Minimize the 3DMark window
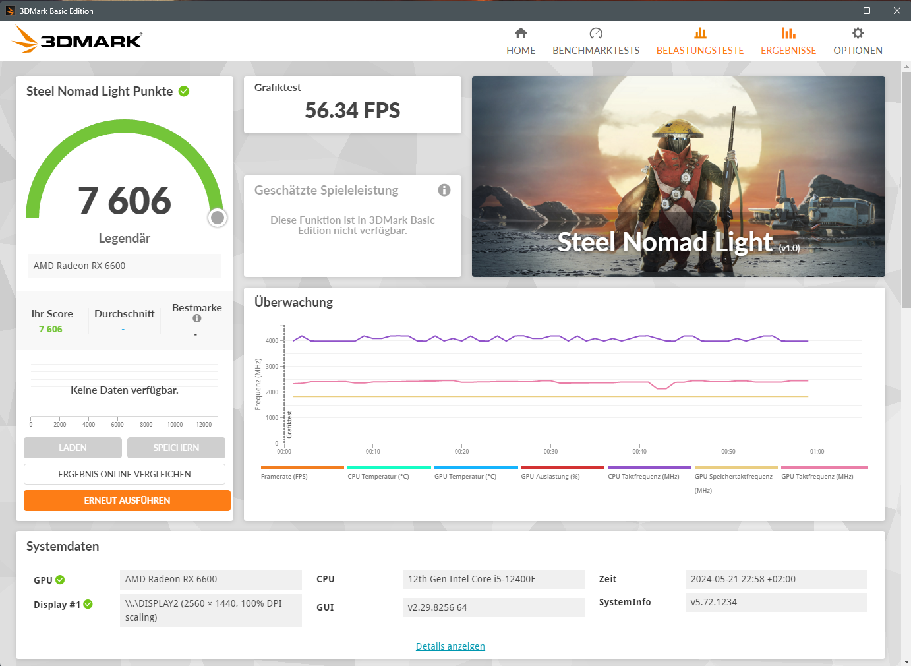 837,11
